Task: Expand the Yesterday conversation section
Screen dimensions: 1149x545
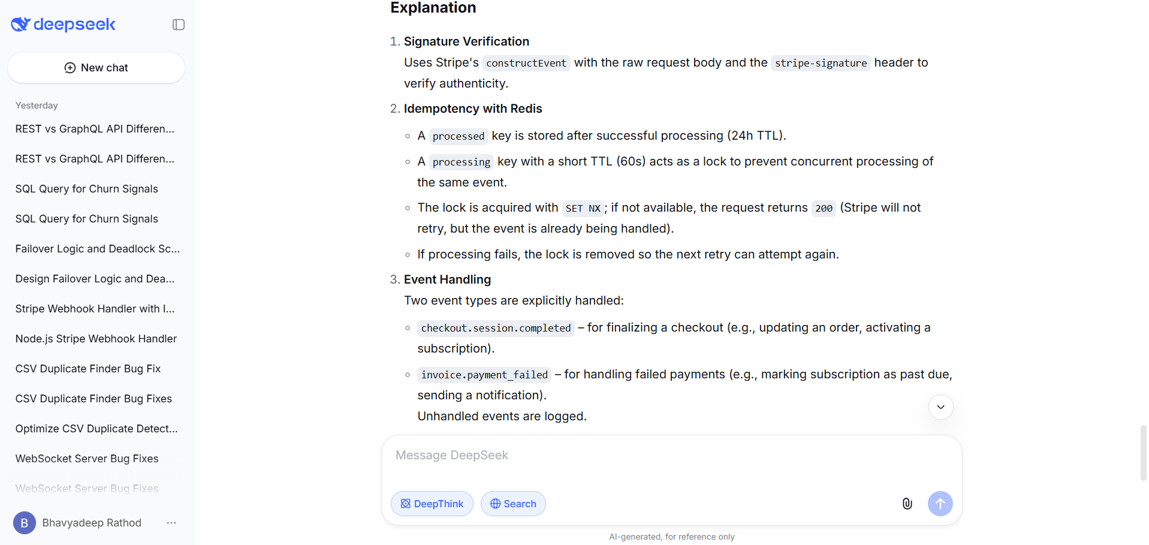Action: (x=37, y=105)
